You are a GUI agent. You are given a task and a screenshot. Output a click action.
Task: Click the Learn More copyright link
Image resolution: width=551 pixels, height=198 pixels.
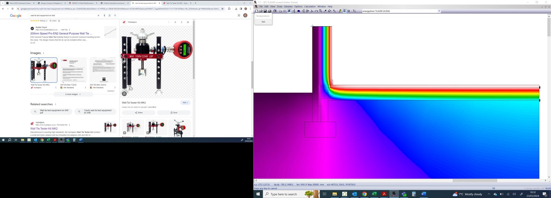pos(152,107)
